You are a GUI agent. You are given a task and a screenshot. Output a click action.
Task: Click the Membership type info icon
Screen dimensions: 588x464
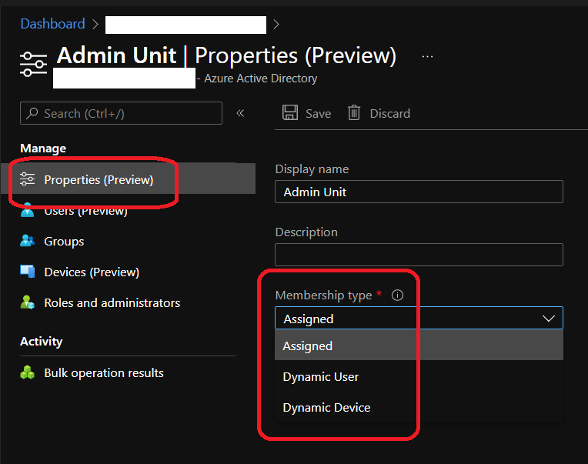397,295
